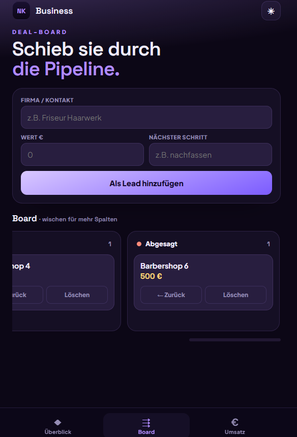Click the NK logo badge
Image resolution: width=297 pixels, height=437 pixels.
21,11
